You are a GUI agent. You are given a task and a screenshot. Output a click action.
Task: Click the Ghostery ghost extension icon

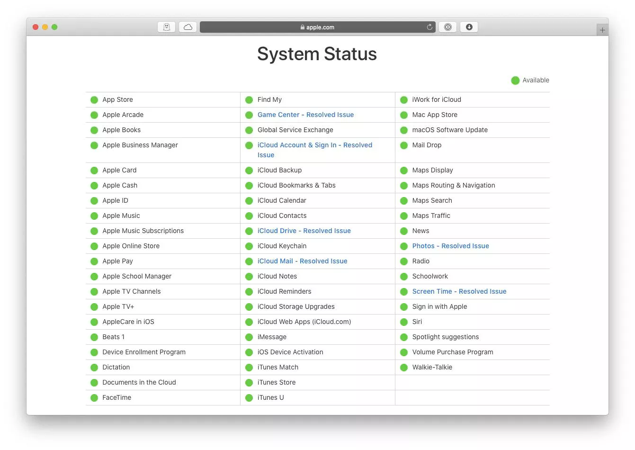[166, 27]
